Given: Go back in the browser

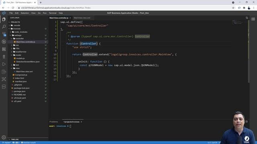Looking at the screenshot, I should 4,8.
